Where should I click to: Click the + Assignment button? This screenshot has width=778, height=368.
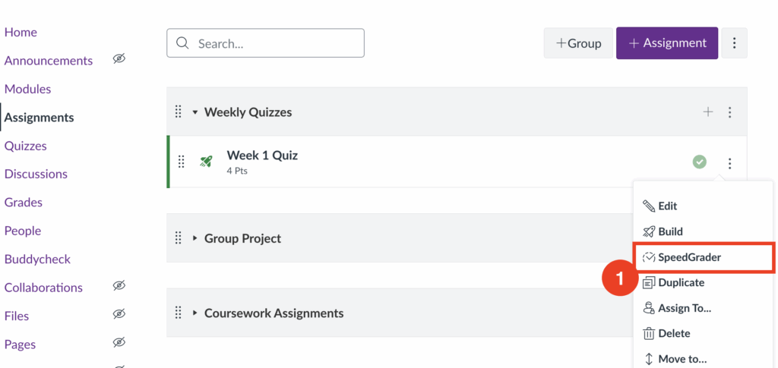click(667, 43)
